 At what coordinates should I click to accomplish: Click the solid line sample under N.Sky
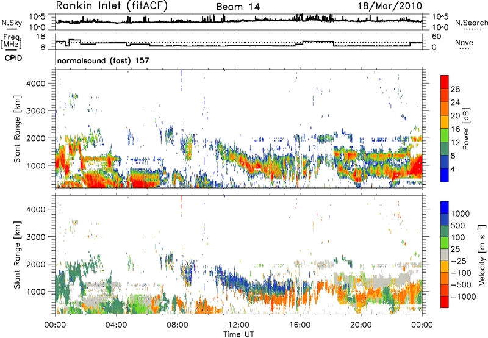click(x=12, y=29)
